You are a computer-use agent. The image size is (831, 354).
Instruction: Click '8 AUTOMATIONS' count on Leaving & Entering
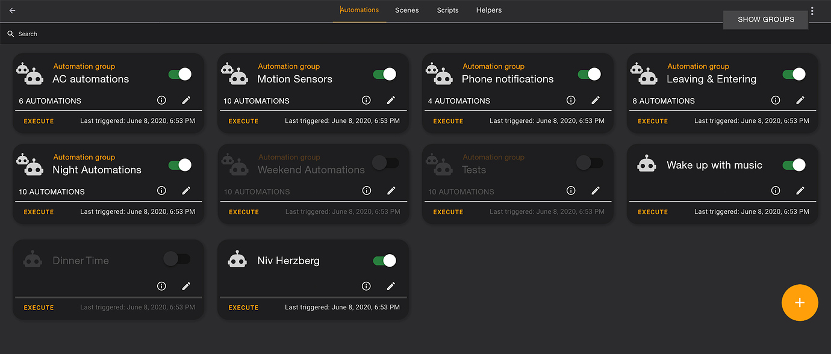664,101
